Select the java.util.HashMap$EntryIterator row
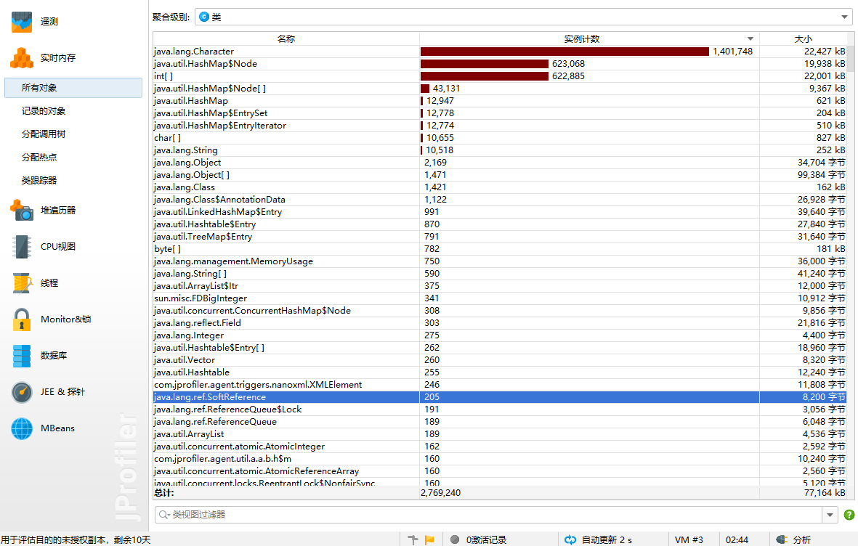The image size is (858, 546). pyautogui.click(x=500, y=126)
